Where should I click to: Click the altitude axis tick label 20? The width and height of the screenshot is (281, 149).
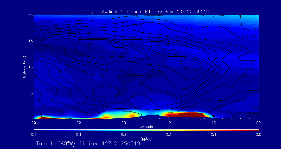pyautogui.click(x=30, y=16)
